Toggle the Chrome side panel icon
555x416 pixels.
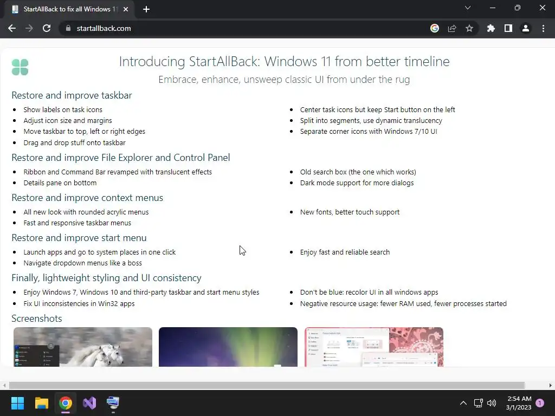click(x=508, y=28)
